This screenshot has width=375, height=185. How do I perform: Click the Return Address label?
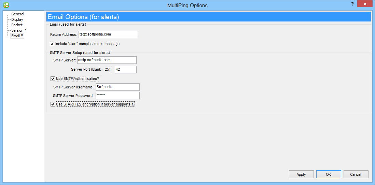(x=64, y=34)
